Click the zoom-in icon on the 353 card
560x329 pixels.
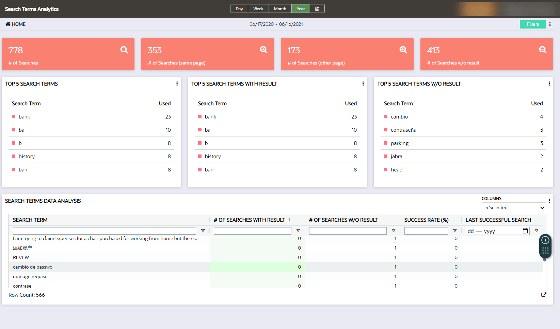click(x=263, y=50)
